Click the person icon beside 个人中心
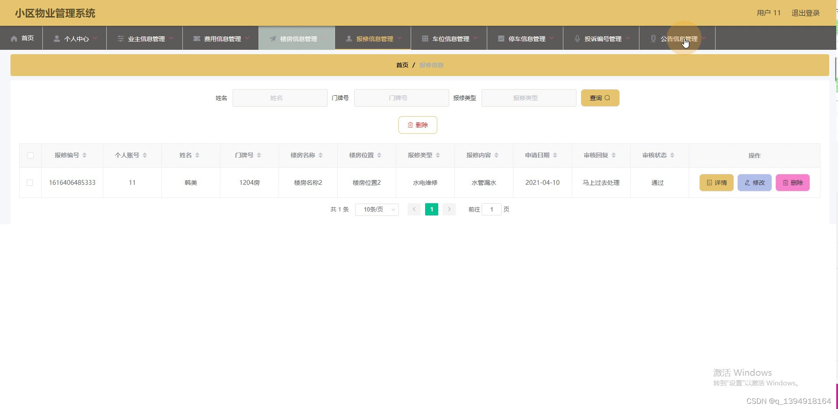The height and width of the screenshot is (409, 838). click(x=57, y=38)
